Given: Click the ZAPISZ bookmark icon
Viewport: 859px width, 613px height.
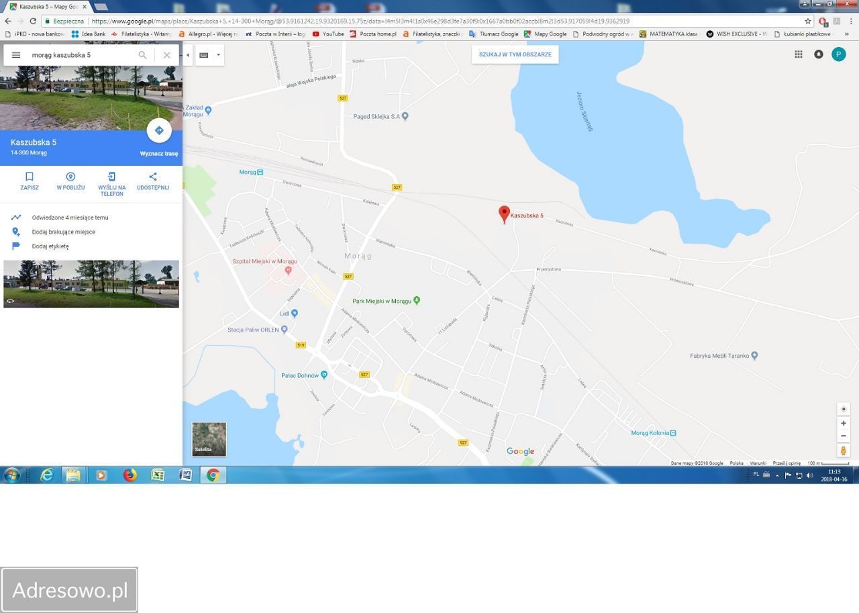Looking at the screenshot, I should [29, 176].
